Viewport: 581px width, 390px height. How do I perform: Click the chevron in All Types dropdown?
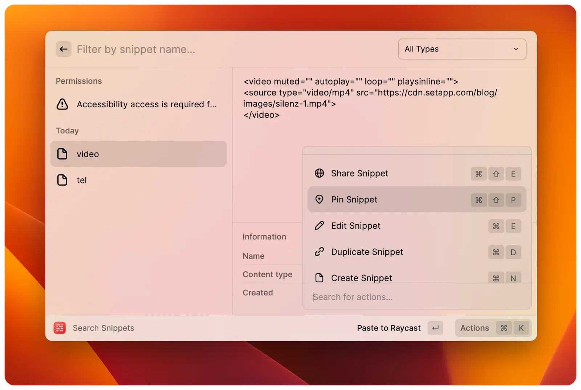coord(516,49)
